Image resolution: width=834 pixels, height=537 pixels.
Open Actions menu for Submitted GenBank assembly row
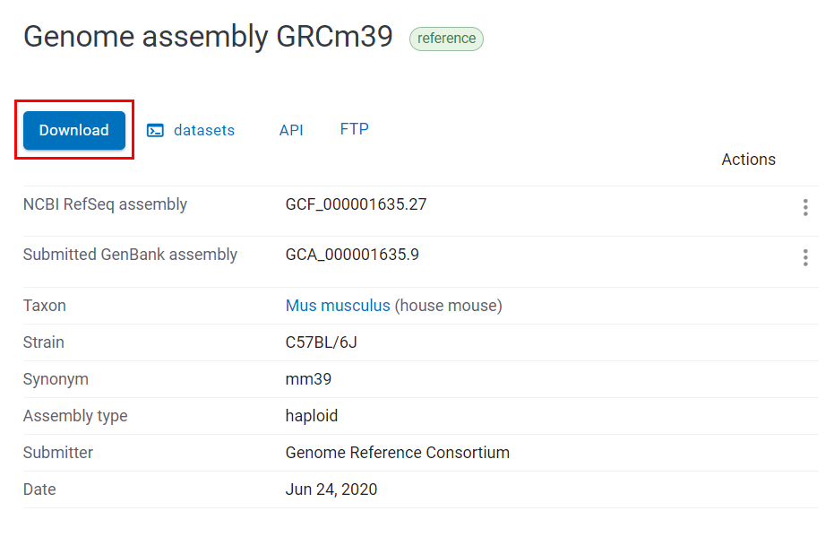[804, 258]
